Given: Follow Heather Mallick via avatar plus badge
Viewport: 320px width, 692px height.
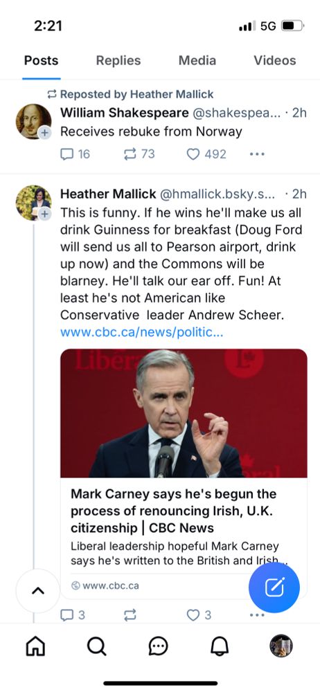Looking at the screenshot, I should pos(44,214).
